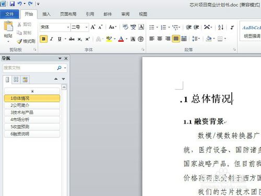Toggle Subscript formatting
The image size is (261, 196).
[x=80, y=39]
